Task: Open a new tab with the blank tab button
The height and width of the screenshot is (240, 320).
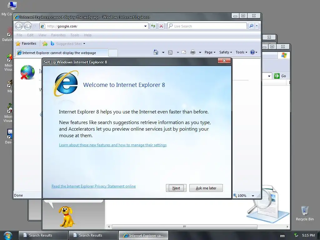Action: pos(113,53)
